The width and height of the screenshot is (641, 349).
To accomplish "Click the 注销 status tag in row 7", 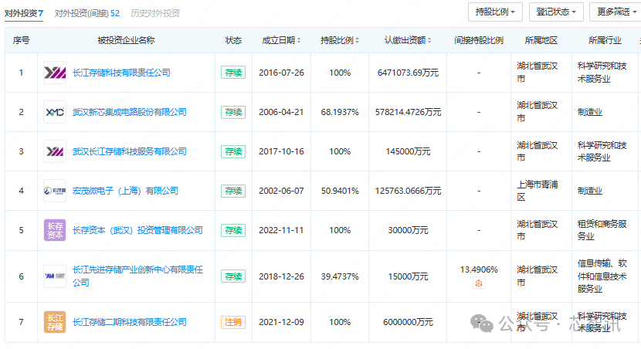I will (x=233, y=322).
